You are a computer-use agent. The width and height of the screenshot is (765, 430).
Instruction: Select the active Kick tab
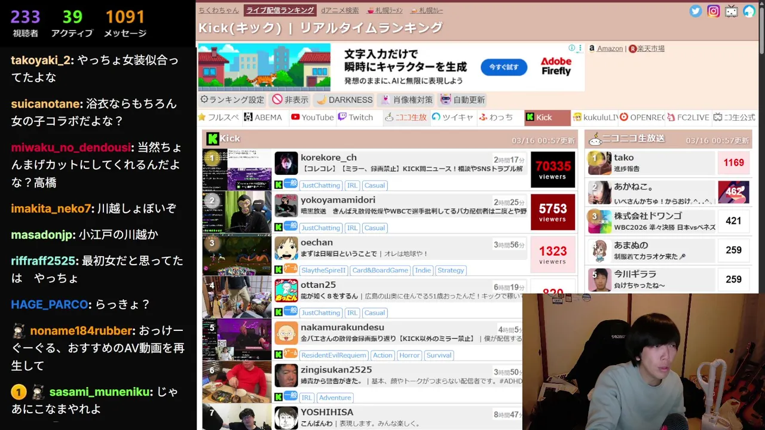point(547,118)
